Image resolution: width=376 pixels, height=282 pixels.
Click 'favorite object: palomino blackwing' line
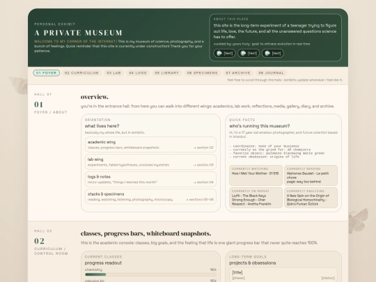(277, 153)
